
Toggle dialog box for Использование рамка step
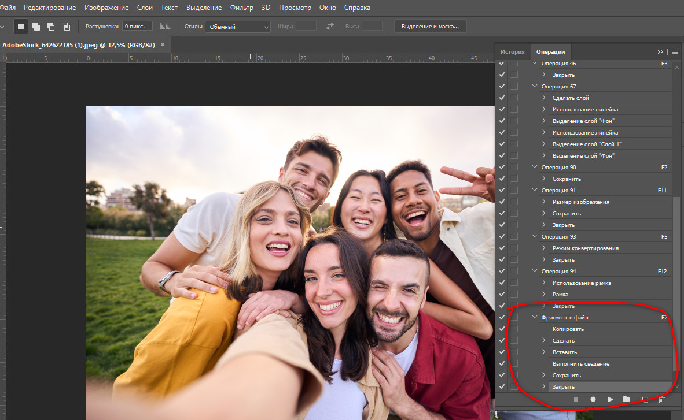point(514,283)
